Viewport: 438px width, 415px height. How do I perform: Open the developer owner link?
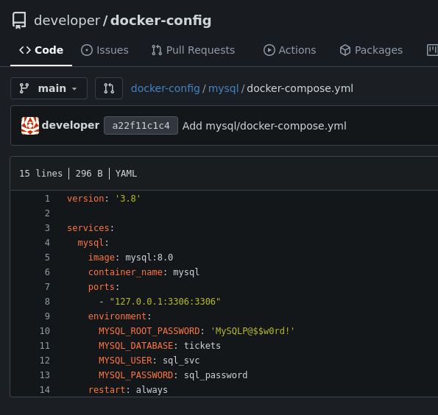point(67,21)
